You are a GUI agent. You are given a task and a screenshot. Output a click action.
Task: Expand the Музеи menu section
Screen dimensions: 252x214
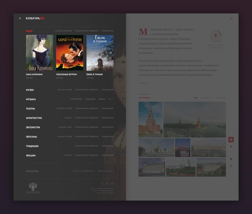pyautogui.click(x=30, y=90)
